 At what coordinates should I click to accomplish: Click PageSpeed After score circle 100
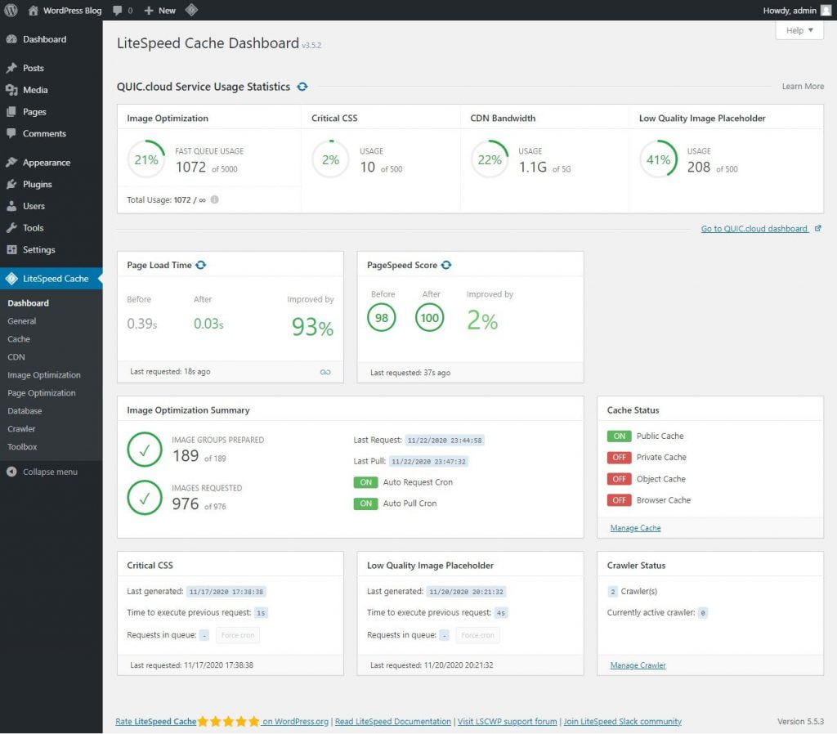tap(430, 318)
